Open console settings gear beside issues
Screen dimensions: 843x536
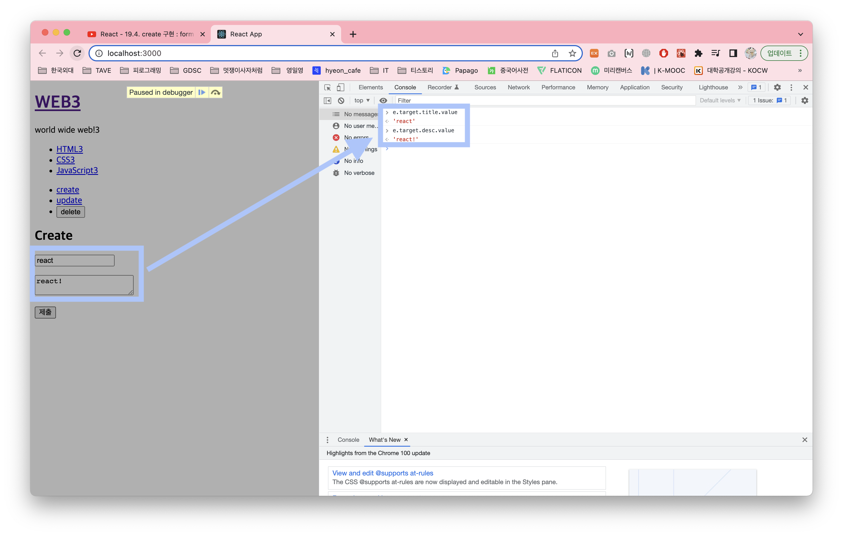pyautogui.click(x=804, y=100)
